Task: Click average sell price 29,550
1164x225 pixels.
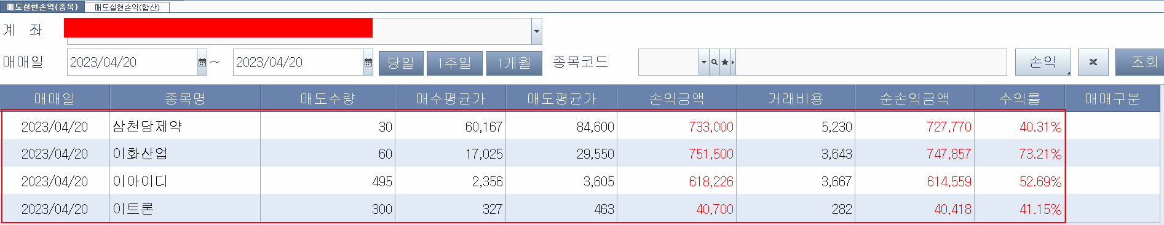Action: [595, 154]
